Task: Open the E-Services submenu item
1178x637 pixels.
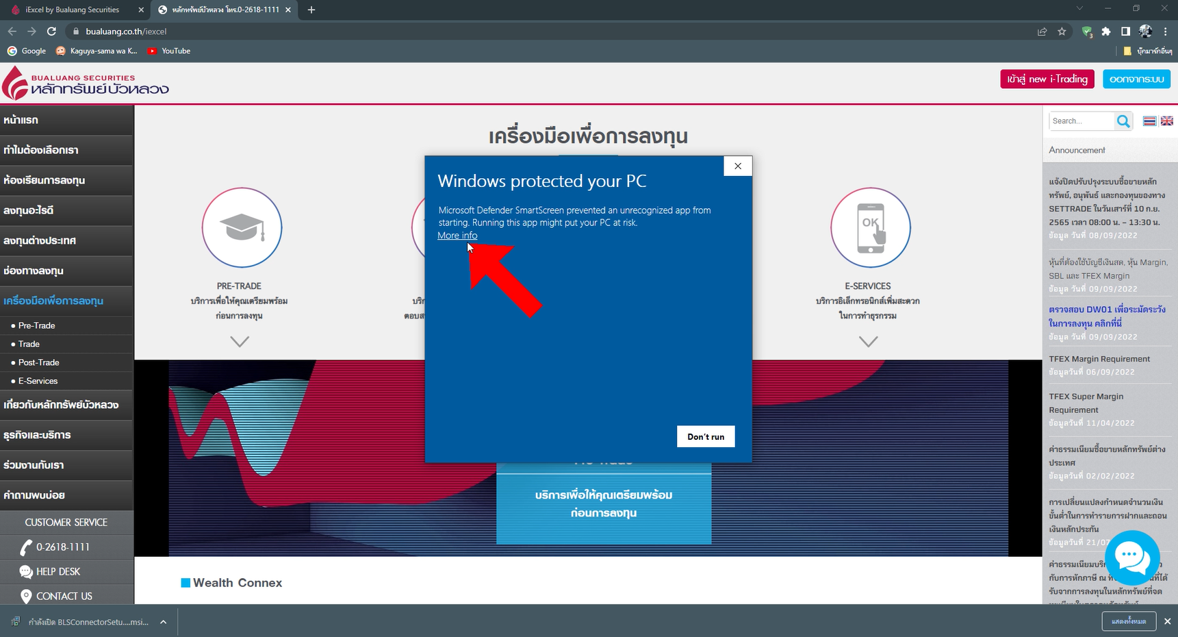Action: tap(66, 381)
